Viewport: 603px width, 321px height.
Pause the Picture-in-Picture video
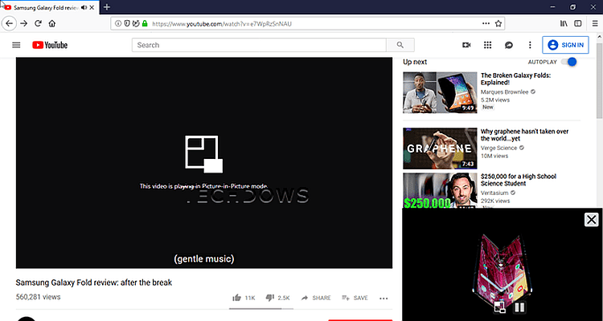pos(519,307)
